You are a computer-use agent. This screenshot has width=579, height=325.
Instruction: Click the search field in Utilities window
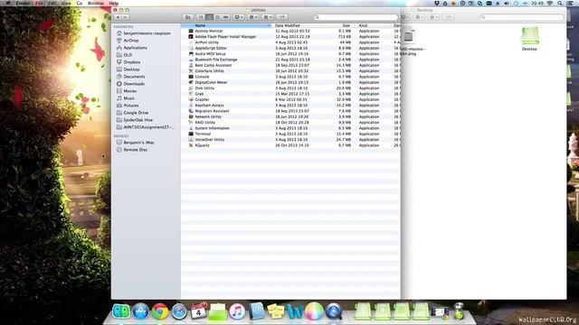(x=356, y=17)
